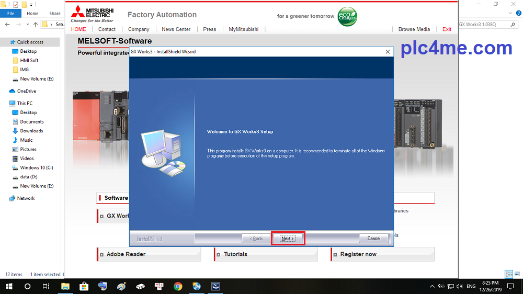Open the Downloads folder in sidebar

tap(31, 131)
